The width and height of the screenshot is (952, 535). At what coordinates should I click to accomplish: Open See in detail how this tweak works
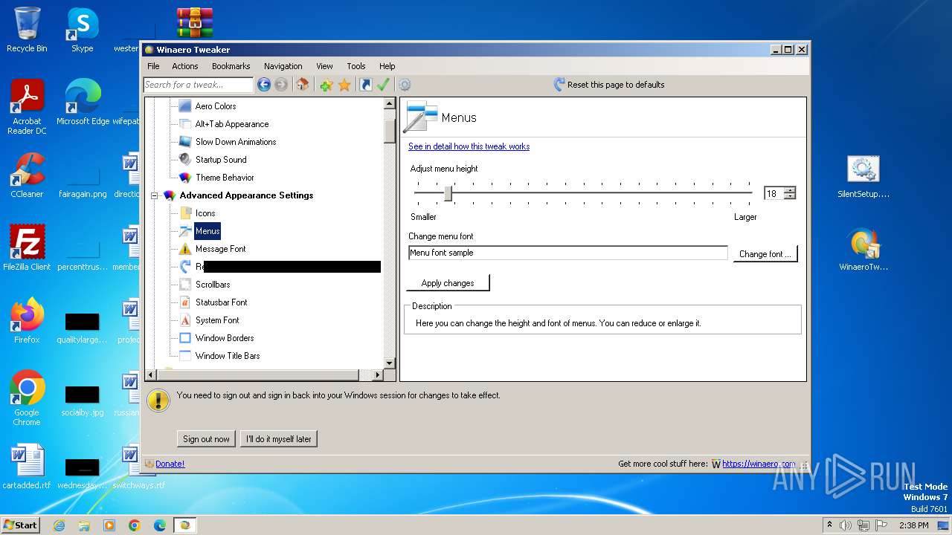click(x=469, y=146)
